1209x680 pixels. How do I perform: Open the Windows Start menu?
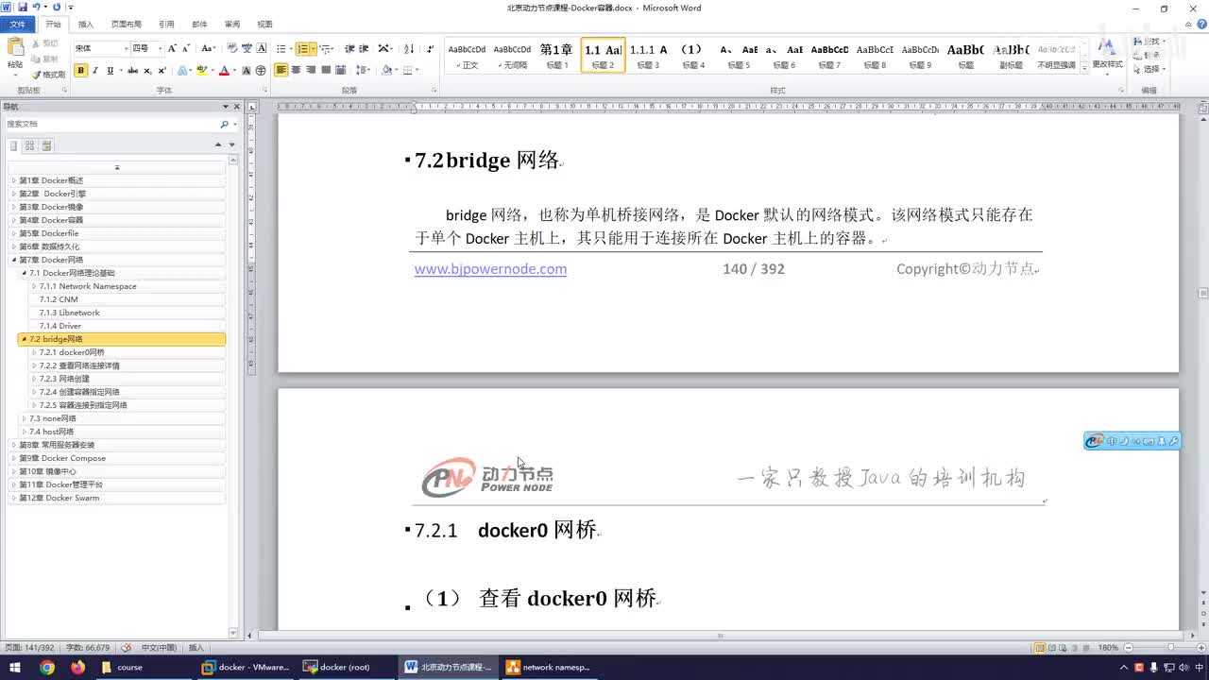click(14, 667)
